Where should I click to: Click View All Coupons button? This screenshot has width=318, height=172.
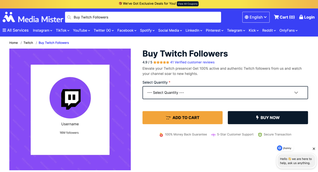188,4
